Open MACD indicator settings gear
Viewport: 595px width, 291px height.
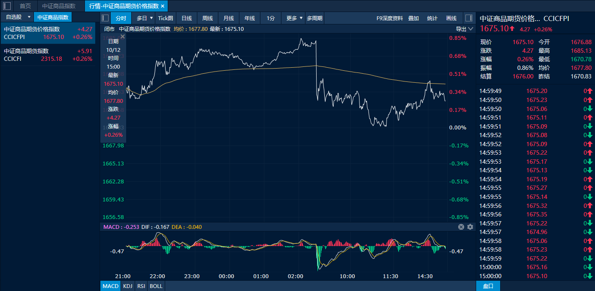470,227
